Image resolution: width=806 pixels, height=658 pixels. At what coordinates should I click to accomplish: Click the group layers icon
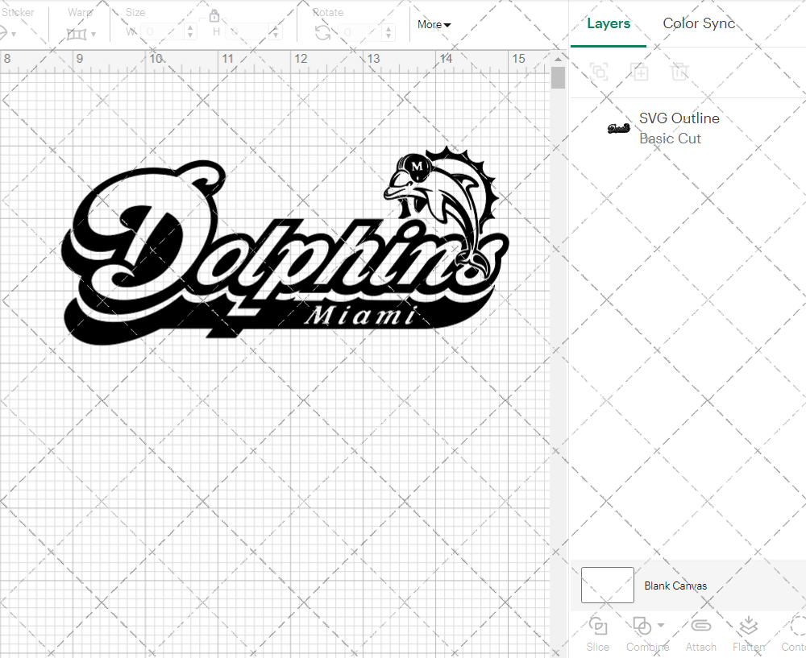click(x=599, y=72)
